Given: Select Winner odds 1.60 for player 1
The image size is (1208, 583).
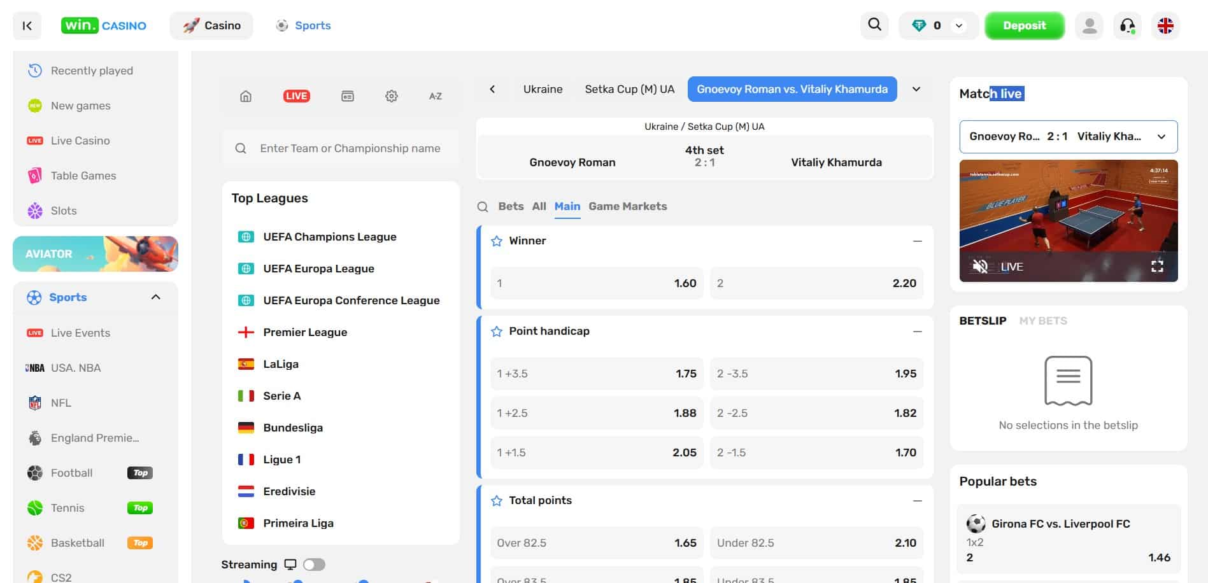Looking at the screenshot, I should tap(597, 283).
